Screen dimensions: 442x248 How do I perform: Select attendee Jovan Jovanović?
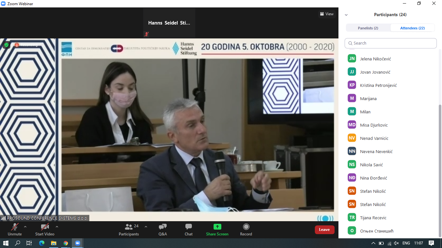pyautogui.click(x=391, y=72)
